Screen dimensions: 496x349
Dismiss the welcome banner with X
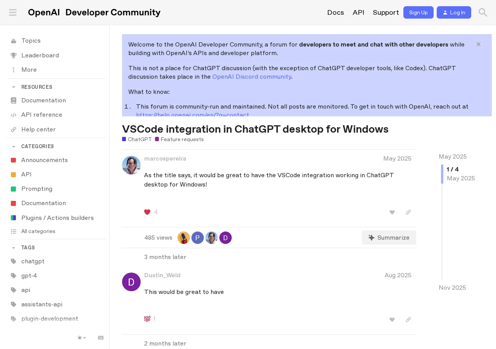(x=479, y=44)
